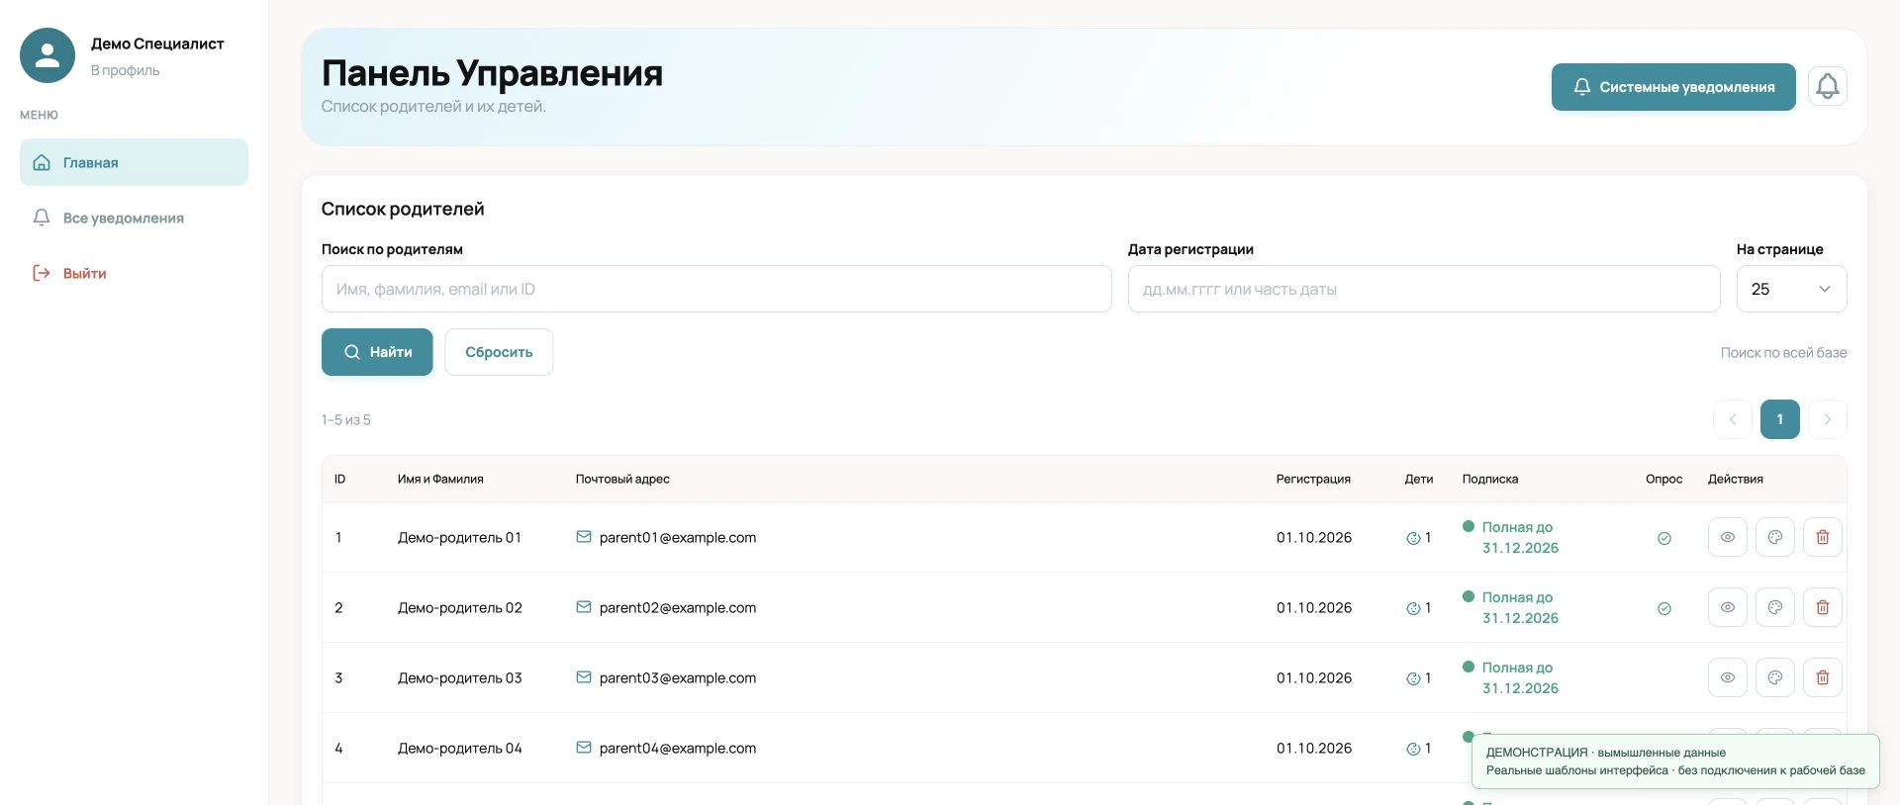Click subscription 'Полная до 31.12.2026' for Демо-родитель 02
Screen dimensions: 1900x805
point(1511,607)
